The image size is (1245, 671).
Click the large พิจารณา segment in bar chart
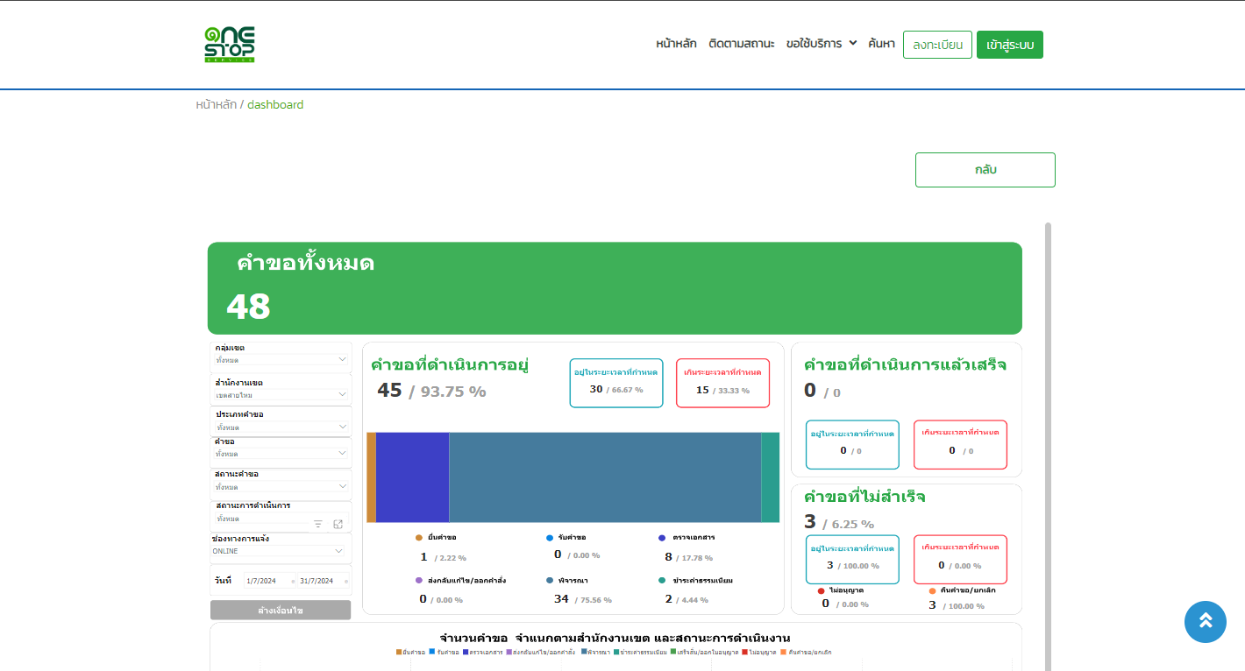tap(605, 477)
